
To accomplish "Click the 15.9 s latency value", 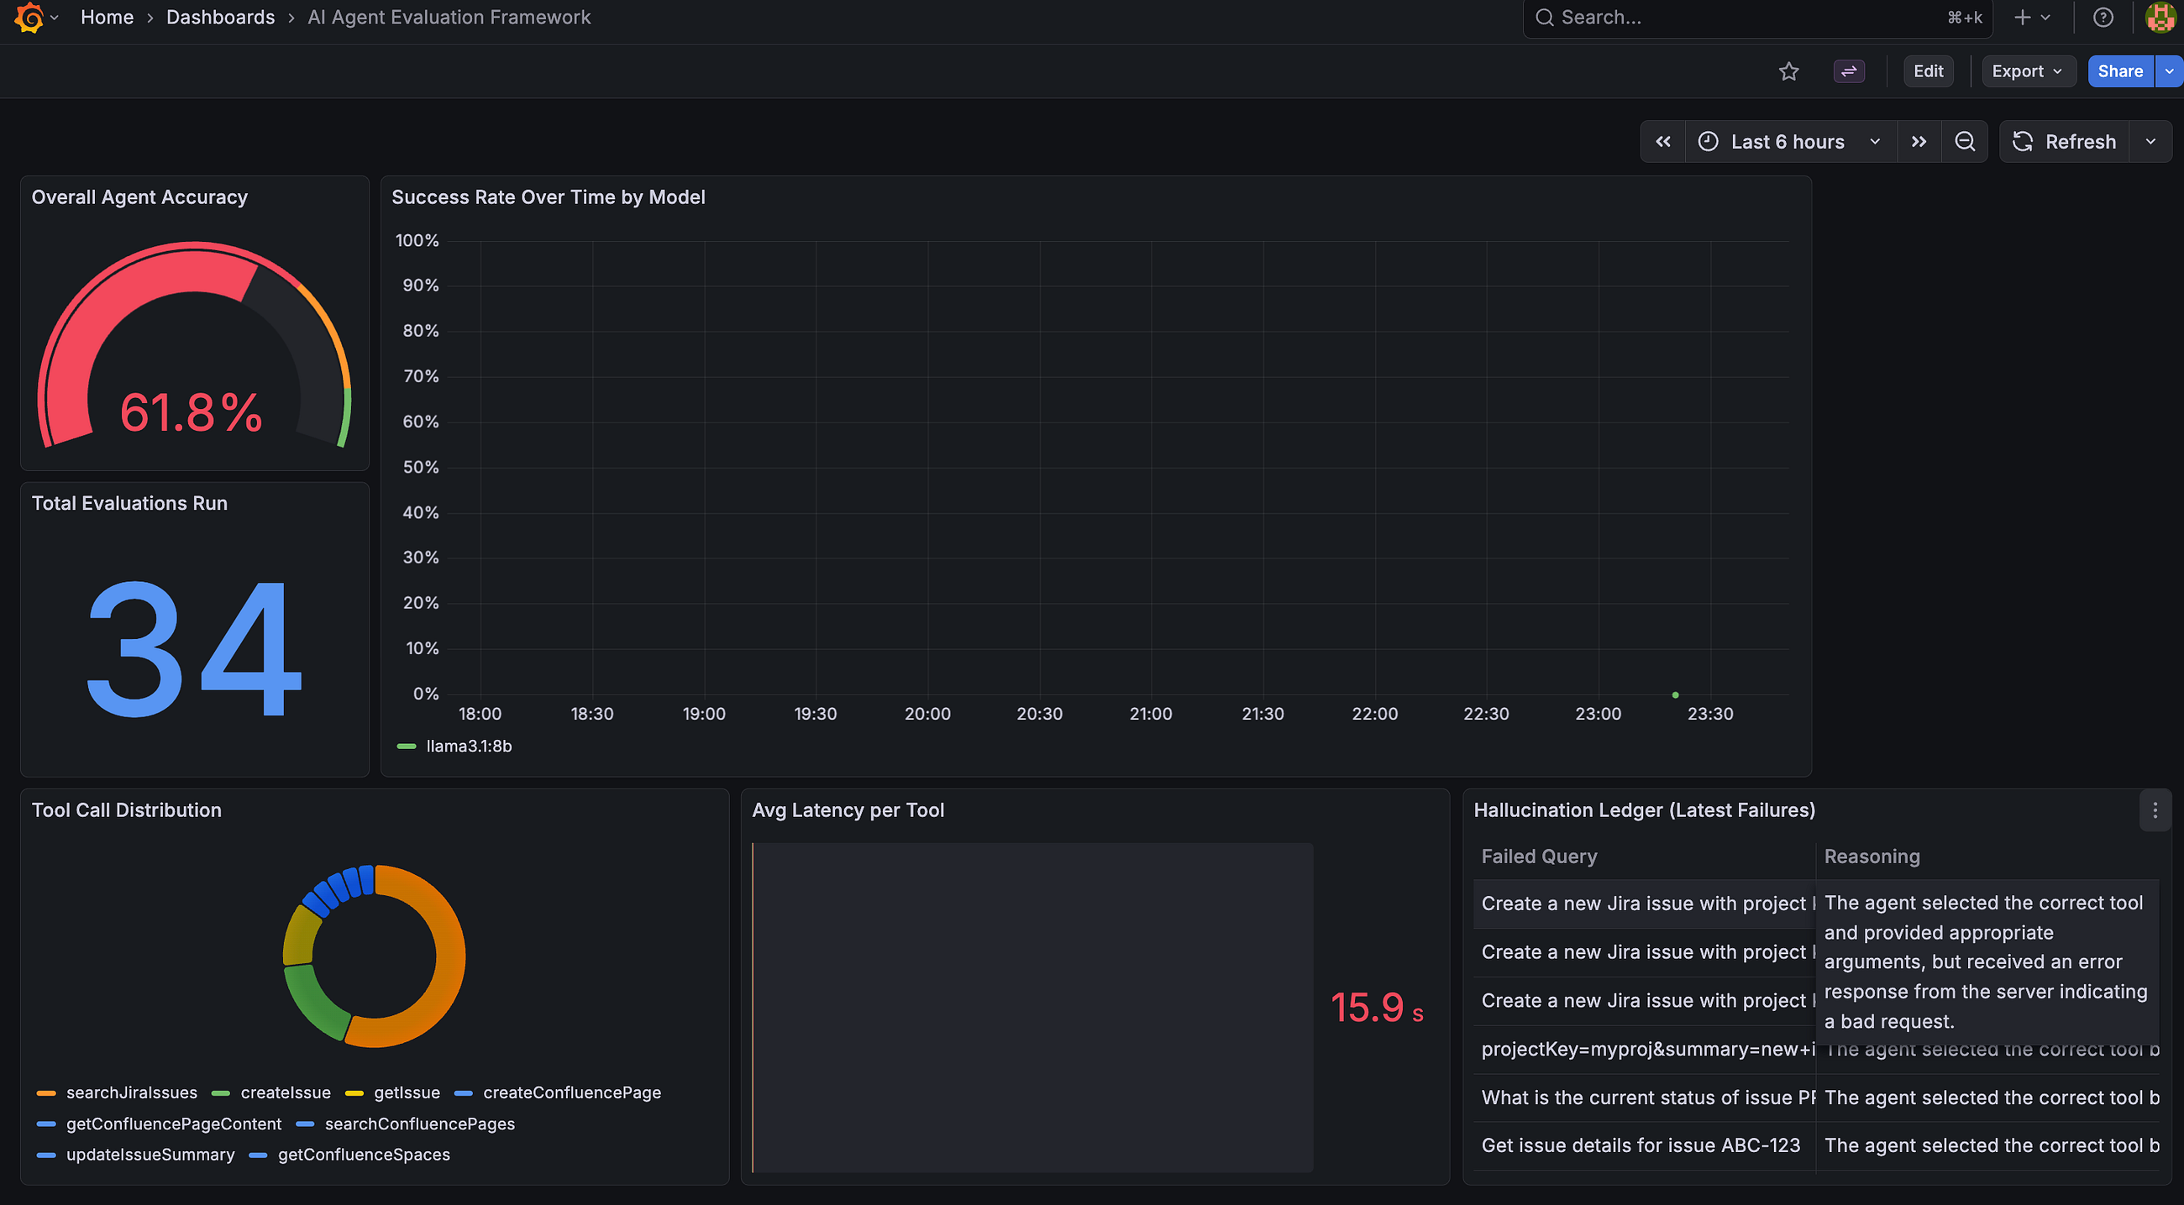I will (1376, 1008).
